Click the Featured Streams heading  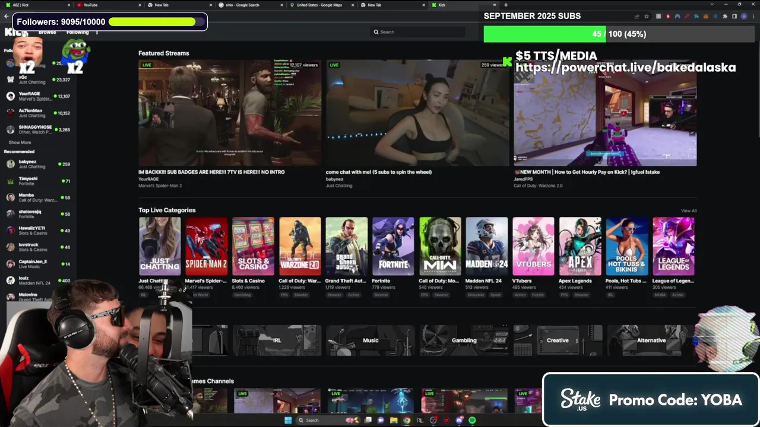164,53
